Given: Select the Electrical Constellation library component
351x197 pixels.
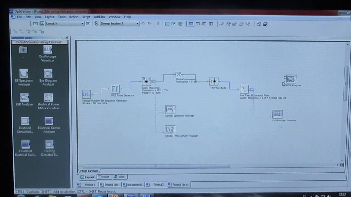Looking at the screenshot, I should click(x=25, y=125).
